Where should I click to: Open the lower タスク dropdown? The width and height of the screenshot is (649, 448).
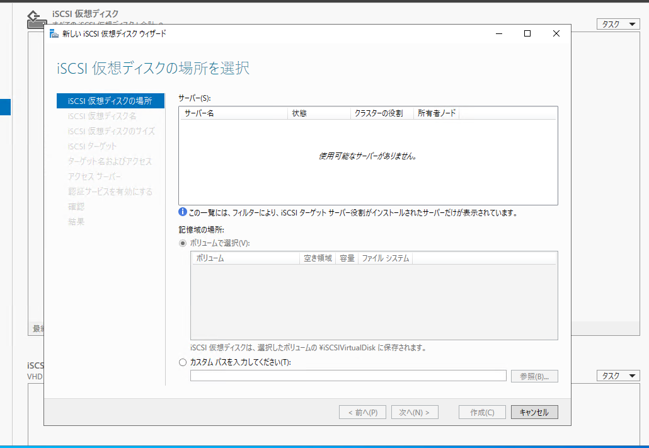tap(618, 376)
